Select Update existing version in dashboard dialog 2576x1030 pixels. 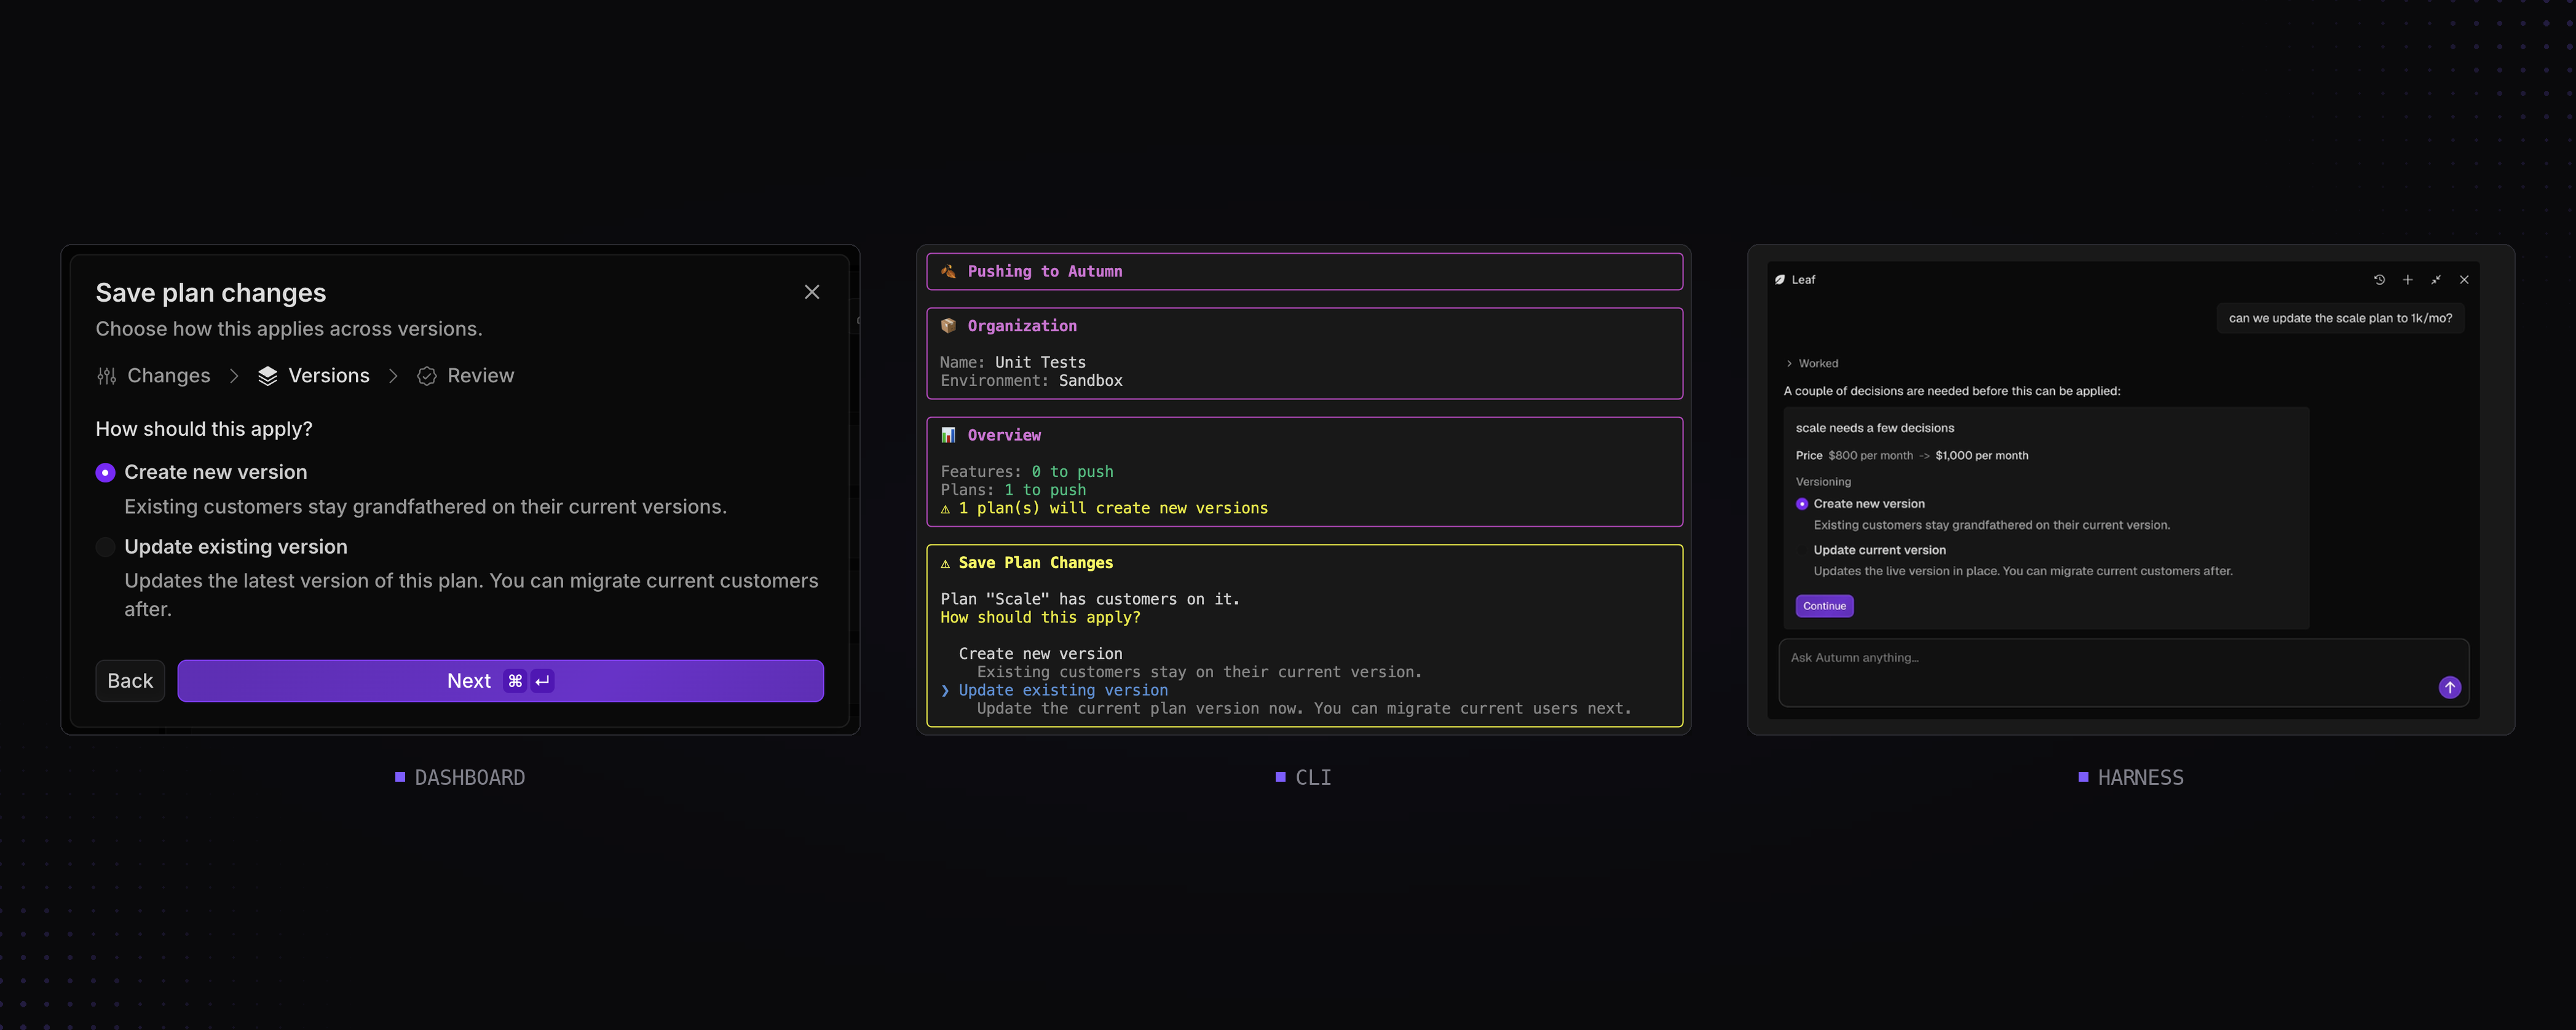(x=105, y=547)
